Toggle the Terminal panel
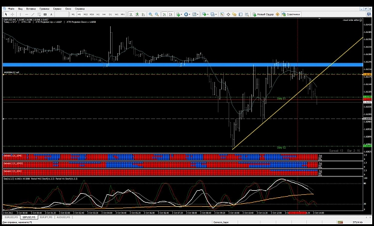 pyautogui.click(x=241, y=14)
